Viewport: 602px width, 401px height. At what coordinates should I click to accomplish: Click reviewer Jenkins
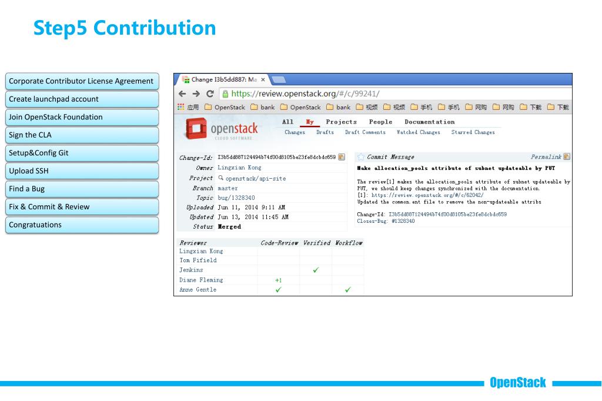point(191,270)
